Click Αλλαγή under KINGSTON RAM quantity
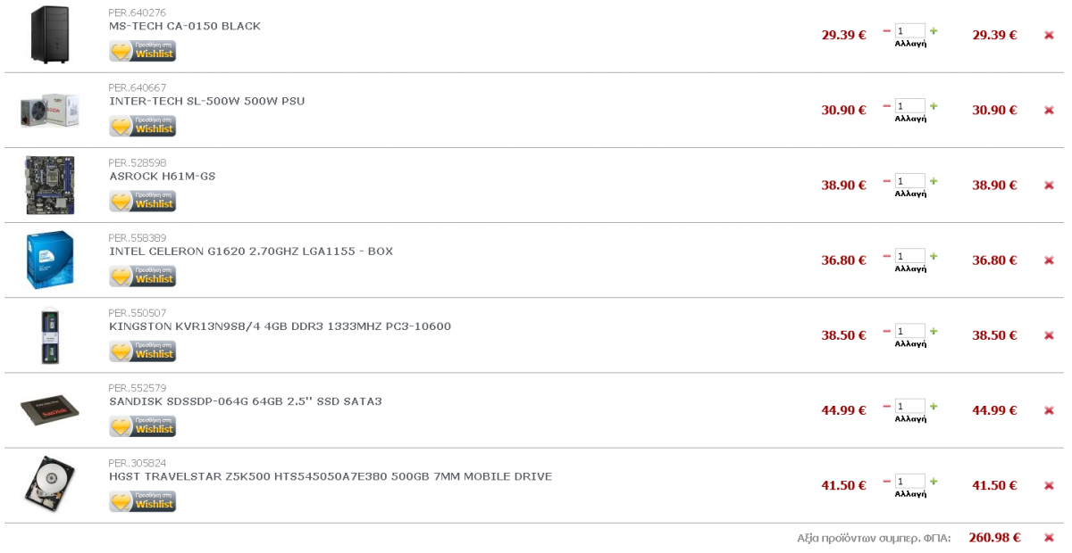 tap(910, 343)
